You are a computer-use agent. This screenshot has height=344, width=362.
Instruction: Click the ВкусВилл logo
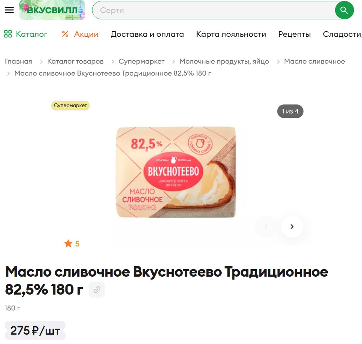(x=52, y=10)
